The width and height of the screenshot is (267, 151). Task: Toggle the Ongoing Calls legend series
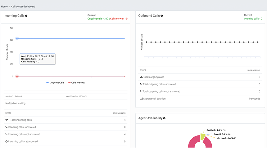pos(55,83)
